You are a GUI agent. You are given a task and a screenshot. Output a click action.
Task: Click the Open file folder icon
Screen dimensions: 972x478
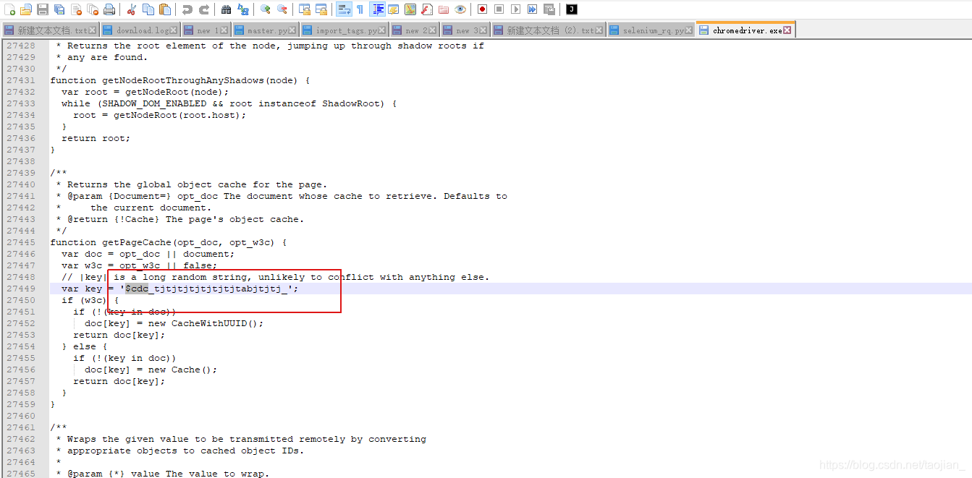pos(26,9)
